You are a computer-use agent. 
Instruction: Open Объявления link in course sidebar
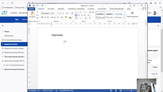point(9,36)
